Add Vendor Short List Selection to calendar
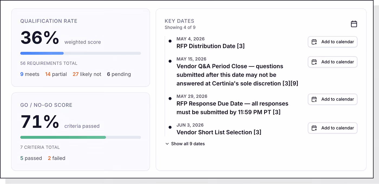 [332, 128]
